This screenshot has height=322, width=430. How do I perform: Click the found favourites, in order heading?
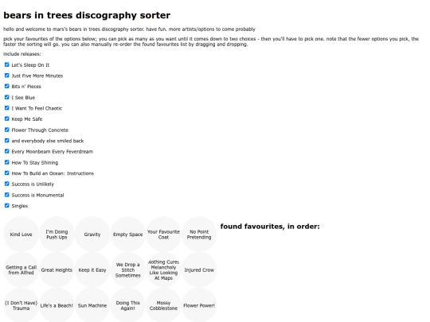[x=270, y=227]
